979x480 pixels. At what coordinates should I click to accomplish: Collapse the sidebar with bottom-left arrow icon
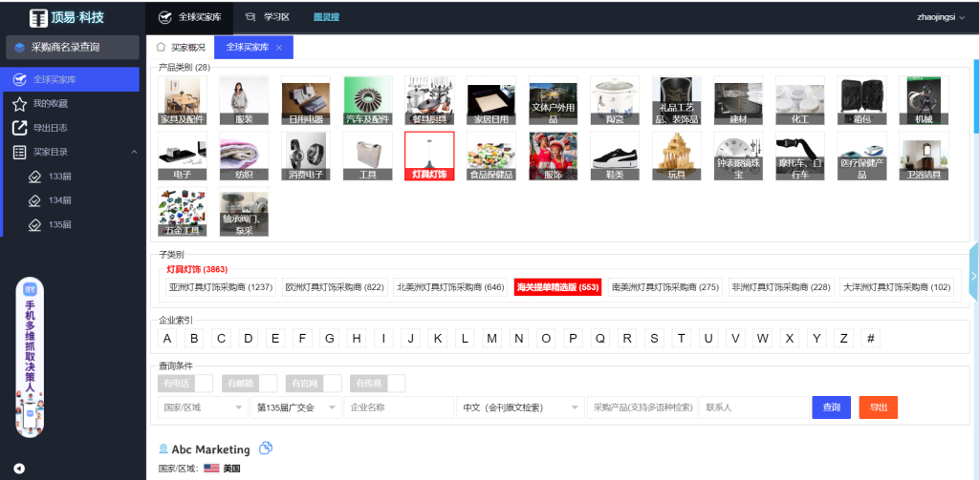[x=19, y=468]
